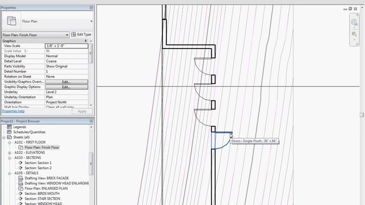Click the Project Browser scrollbar thumb
This screenshot has height=205, width=365.
coord(91,163)
